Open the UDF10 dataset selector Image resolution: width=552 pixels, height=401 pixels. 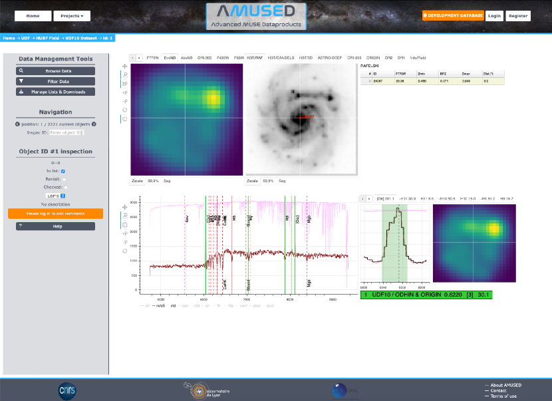tap(56, 196)
